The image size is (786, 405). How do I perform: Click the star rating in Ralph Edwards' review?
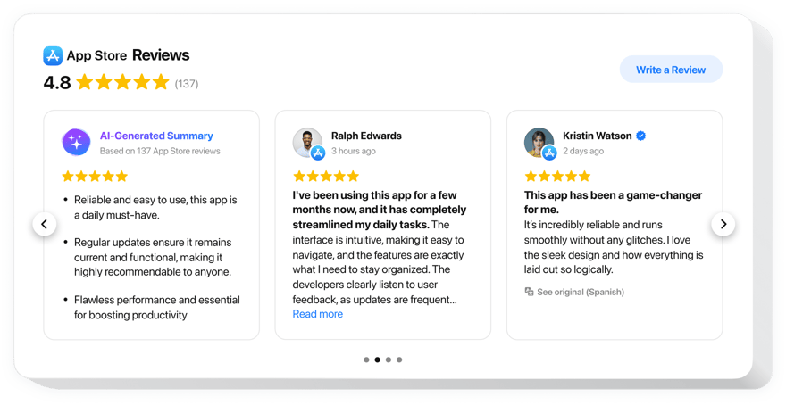(x=326, y=177)
